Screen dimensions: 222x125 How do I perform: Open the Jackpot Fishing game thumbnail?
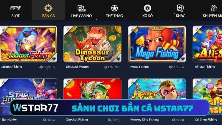[x=28, y=44]
